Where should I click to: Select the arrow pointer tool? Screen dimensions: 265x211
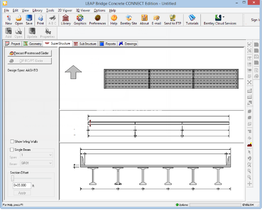click(x=249, y=152)
